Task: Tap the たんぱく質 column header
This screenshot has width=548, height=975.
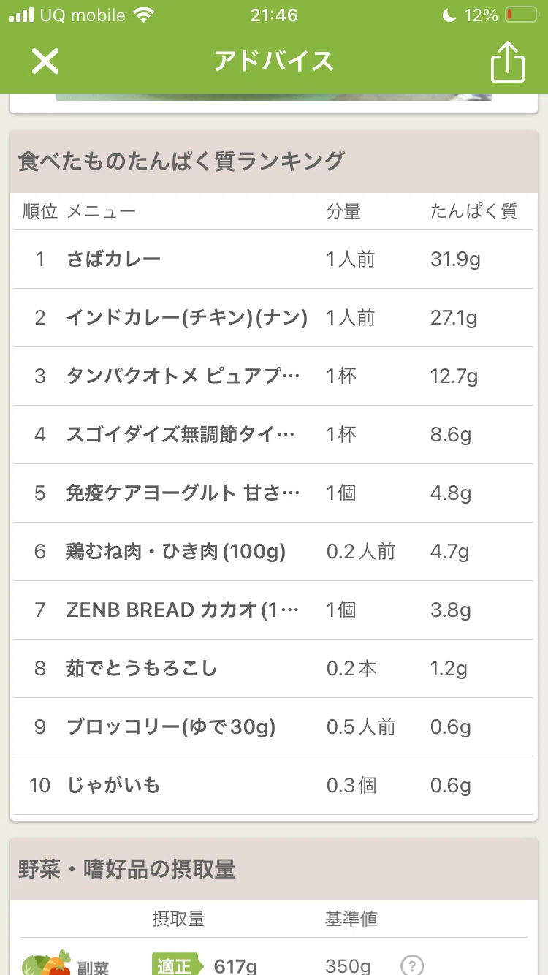Action: point(473,212)
